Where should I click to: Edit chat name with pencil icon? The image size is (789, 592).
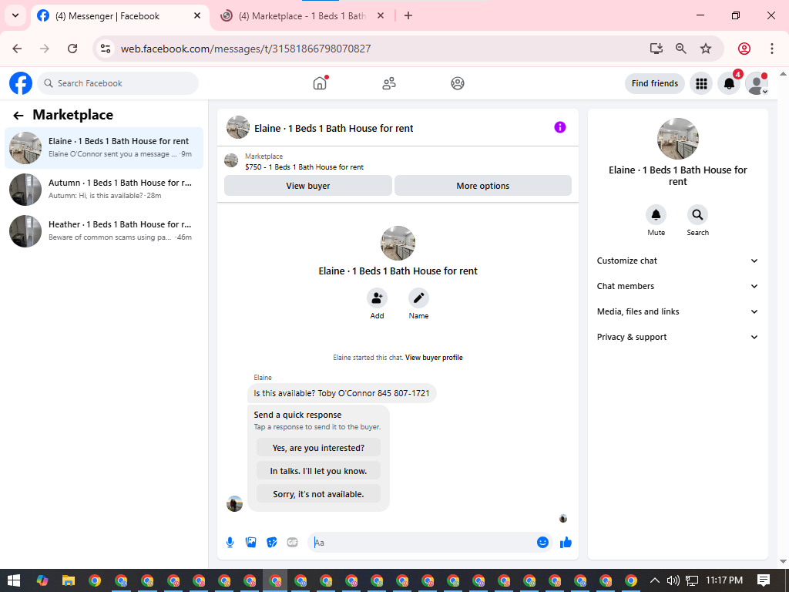418,298
